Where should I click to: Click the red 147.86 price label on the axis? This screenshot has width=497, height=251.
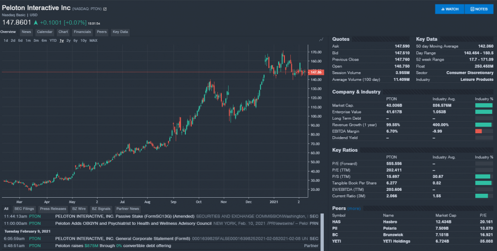pyautogui.click(x=316, y=72)
